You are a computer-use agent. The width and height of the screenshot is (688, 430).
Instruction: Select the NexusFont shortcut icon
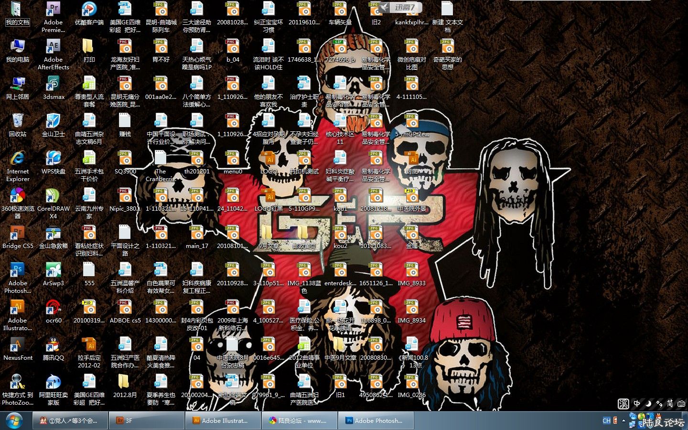[18, 345]
